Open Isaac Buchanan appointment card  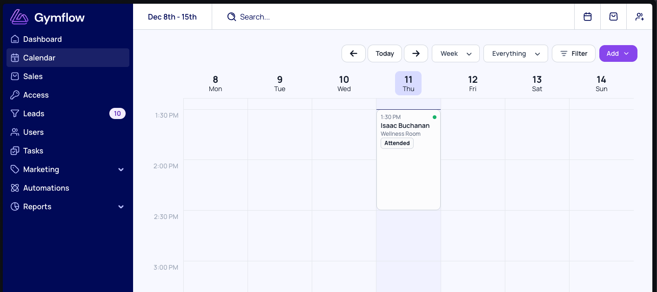[x=409, y=159]
